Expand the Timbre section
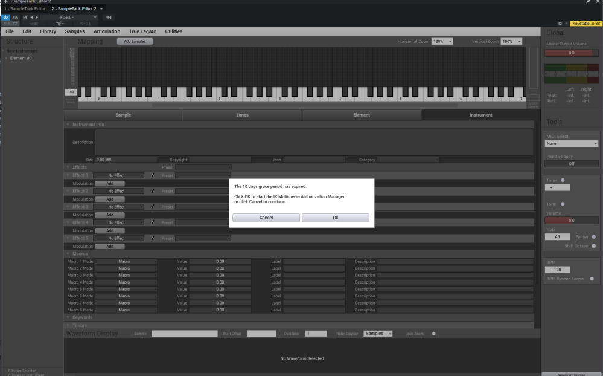Image resolution: width=603 pixels, height=376 pixels. 68,325
